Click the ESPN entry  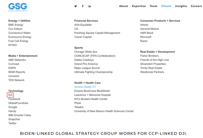click(x=12, y=68)
